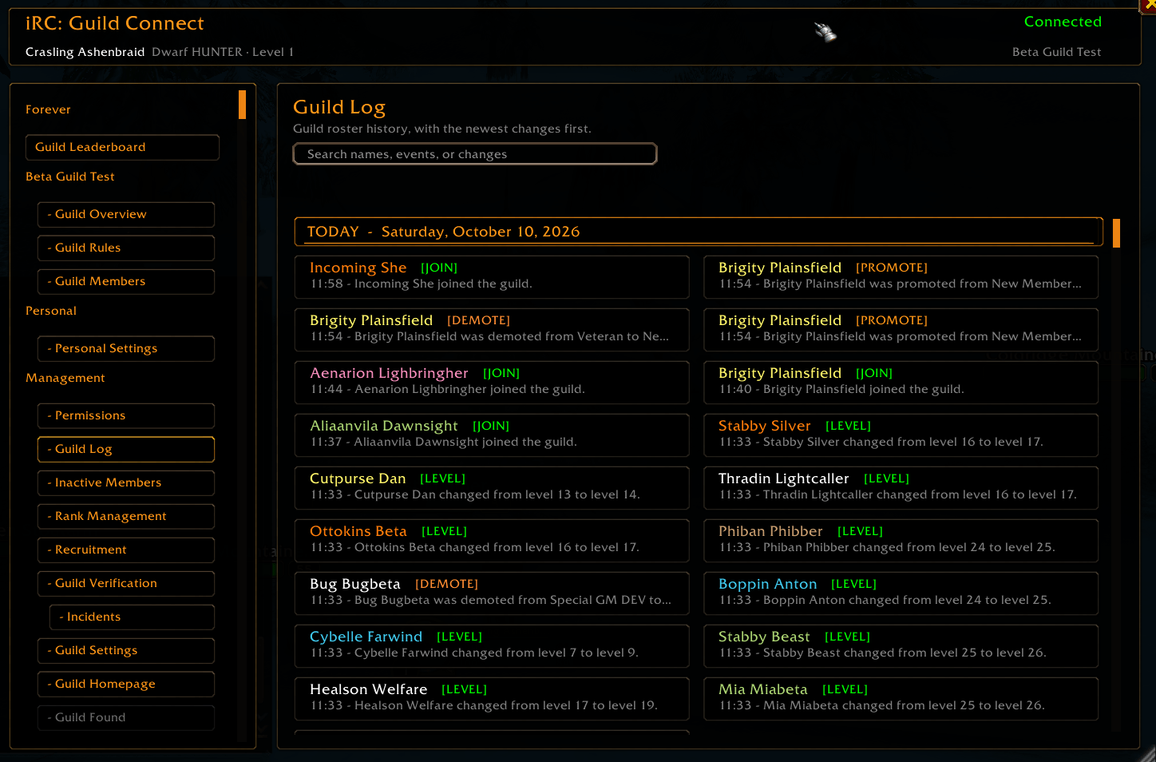This screenshot has height=762, width=1156.
Task: Open the Incidents sub-page
Action: pos(132,617)
